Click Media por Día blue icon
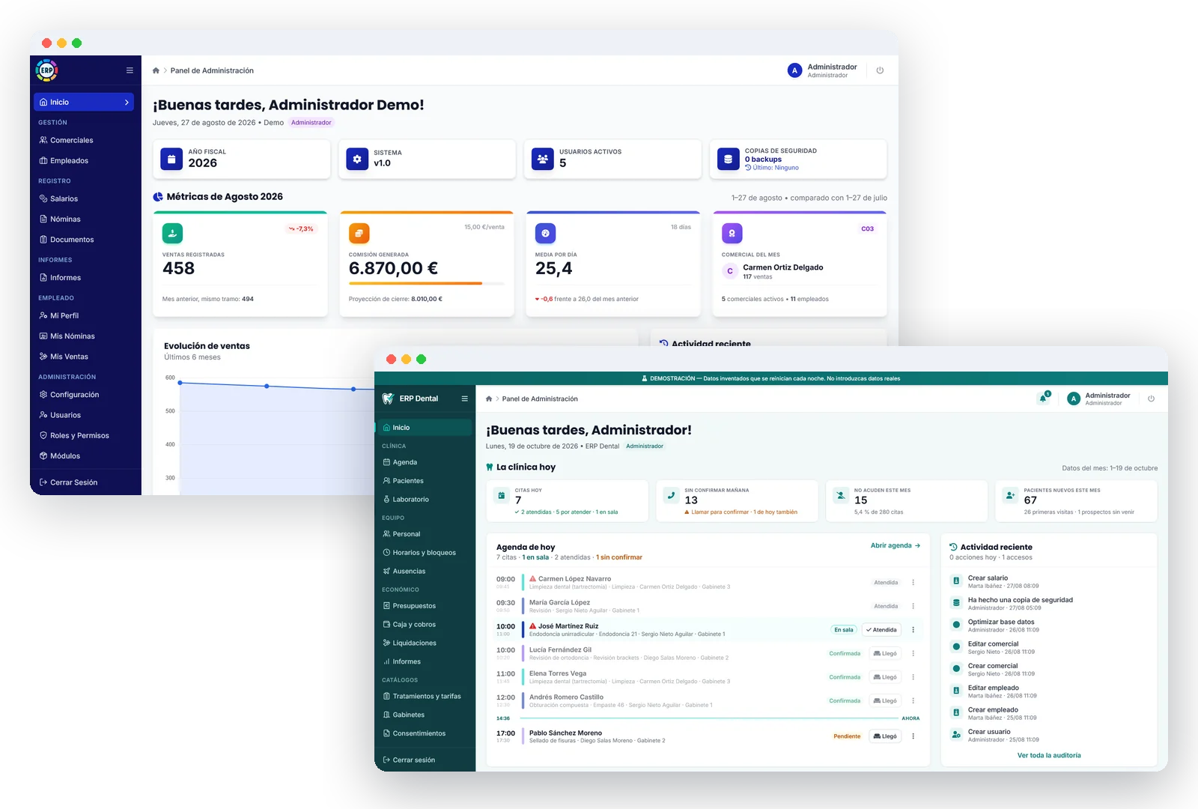 (x=545, y=233)
